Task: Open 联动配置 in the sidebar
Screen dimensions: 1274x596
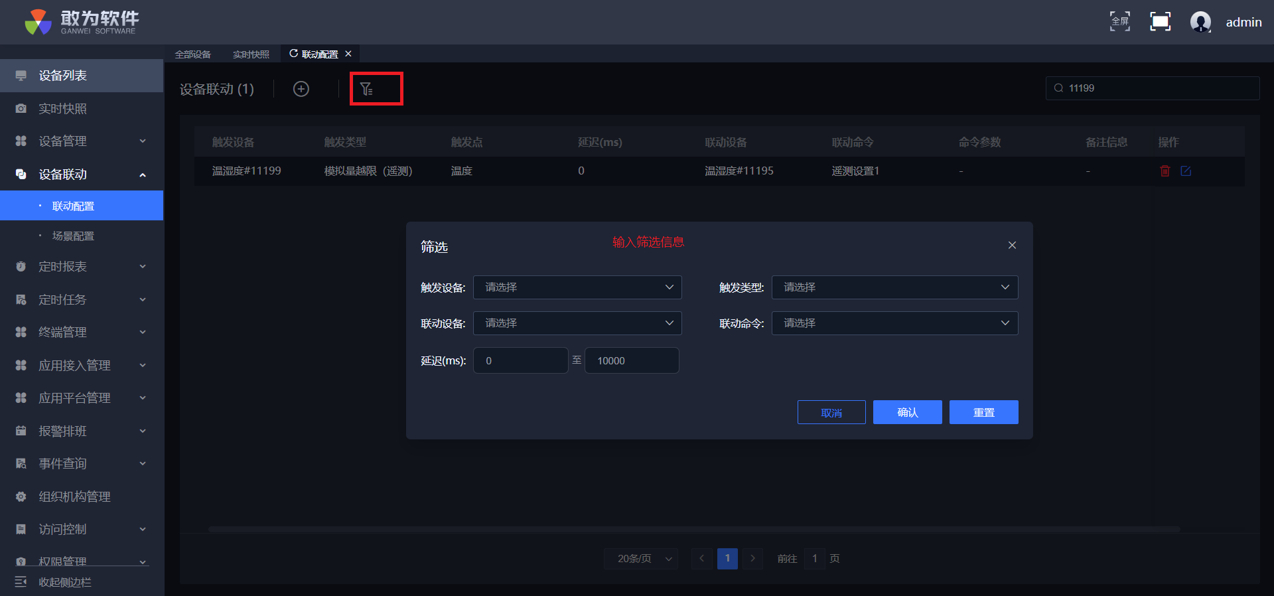Action: [82, 206]
